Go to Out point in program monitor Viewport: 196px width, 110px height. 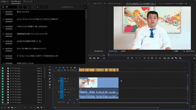click(160, 58)
